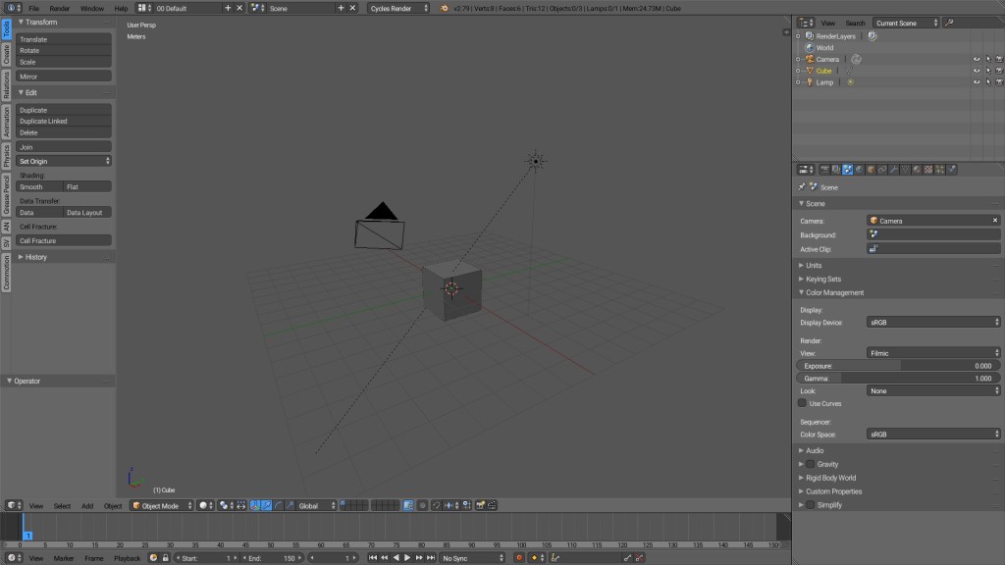Enable auto keyframe recording in timeline

[519, 557]
